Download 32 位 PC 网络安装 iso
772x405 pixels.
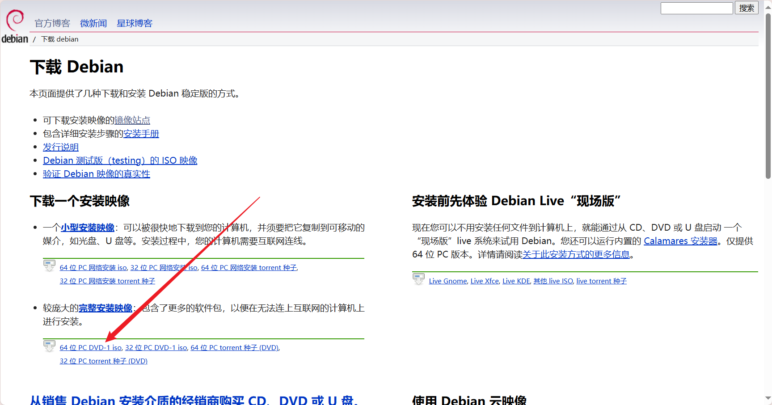pyautogui.click(x=164, y=268)
